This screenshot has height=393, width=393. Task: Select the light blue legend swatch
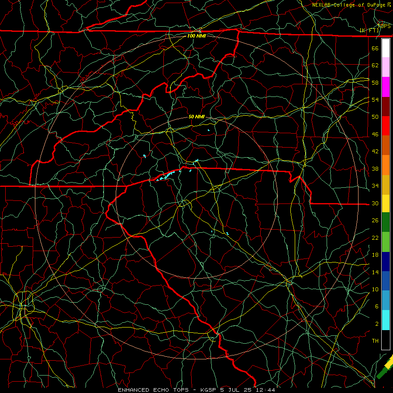click(386, 300)
